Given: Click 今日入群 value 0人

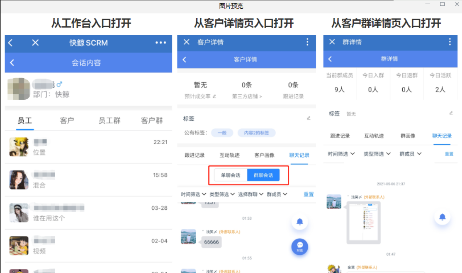Looking at the screenshot, I should 373,90.
